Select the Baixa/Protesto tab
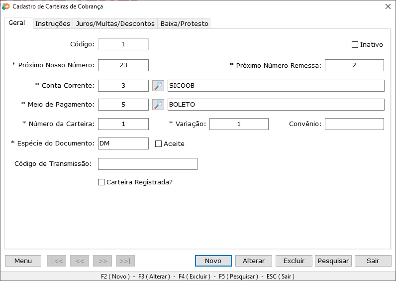Image resolution: width=396 pixels, height=281 pixels. pyautogui.click(x=184, y=23)
